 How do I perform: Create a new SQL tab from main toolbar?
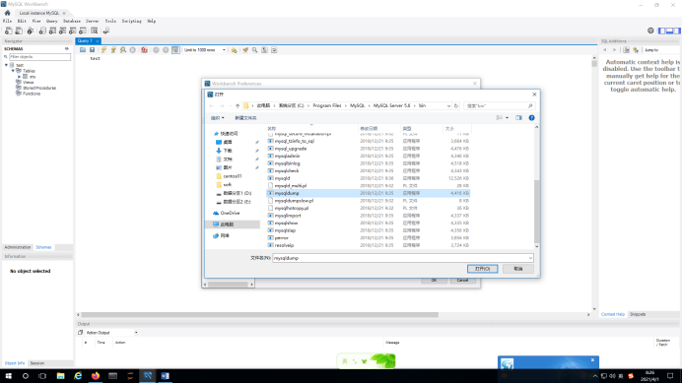click(8, 31)
